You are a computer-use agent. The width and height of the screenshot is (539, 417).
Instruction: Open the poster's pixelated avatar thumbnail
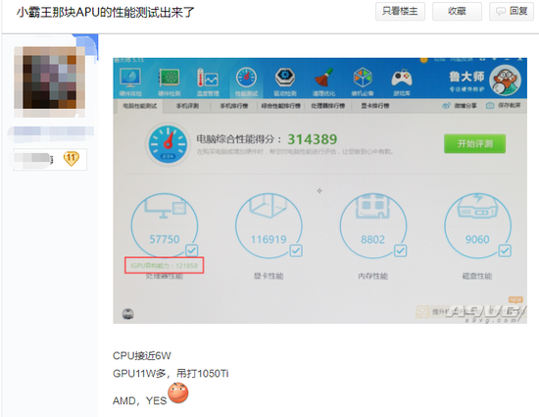click(x=50, y=78)
